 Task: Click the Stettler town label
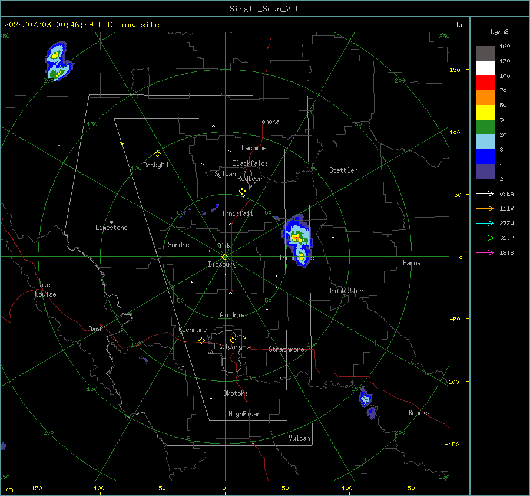343,170
